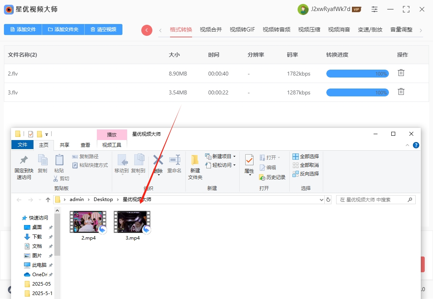Click the admin breadcrumb in address bar
The image size is (433, 299).
tap(76, 199)
